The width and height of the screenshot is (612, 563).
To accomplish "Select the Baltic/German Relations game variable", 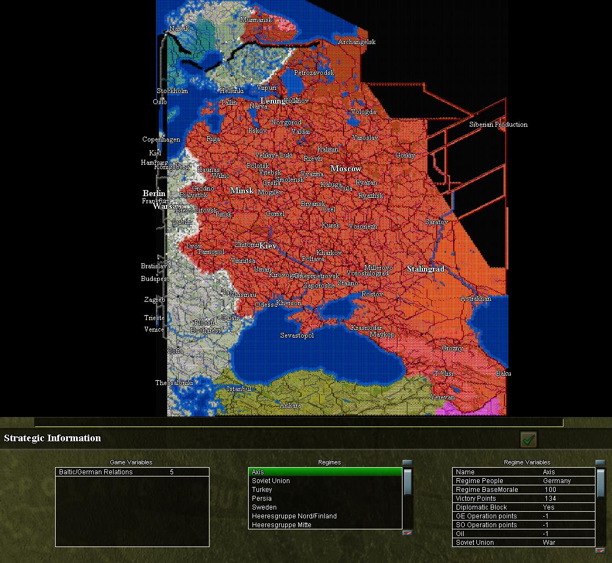I will coord(132,472).
